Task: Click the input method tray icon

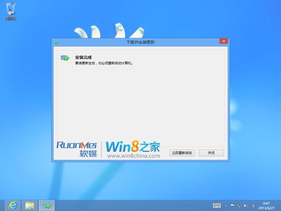Action: click(253, 205)
